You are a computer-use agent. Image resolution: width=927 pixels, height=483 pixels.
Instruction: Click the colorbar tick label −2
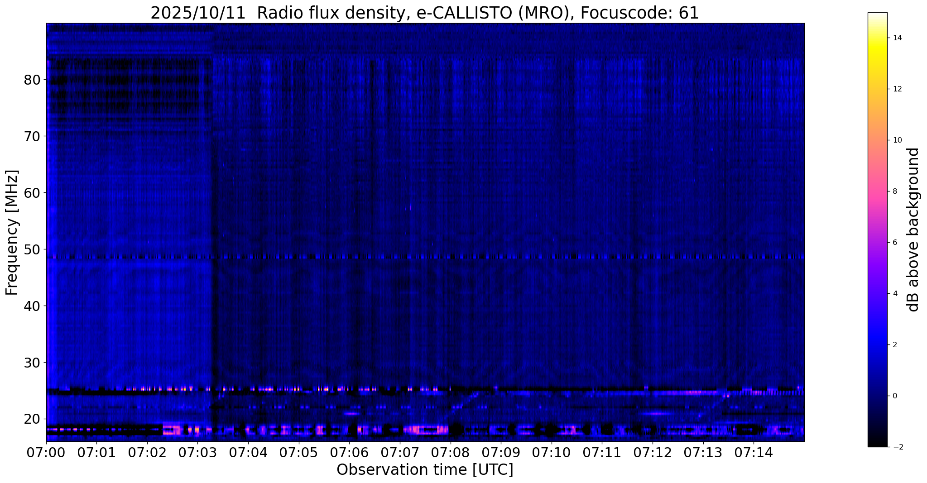[897, 447]
